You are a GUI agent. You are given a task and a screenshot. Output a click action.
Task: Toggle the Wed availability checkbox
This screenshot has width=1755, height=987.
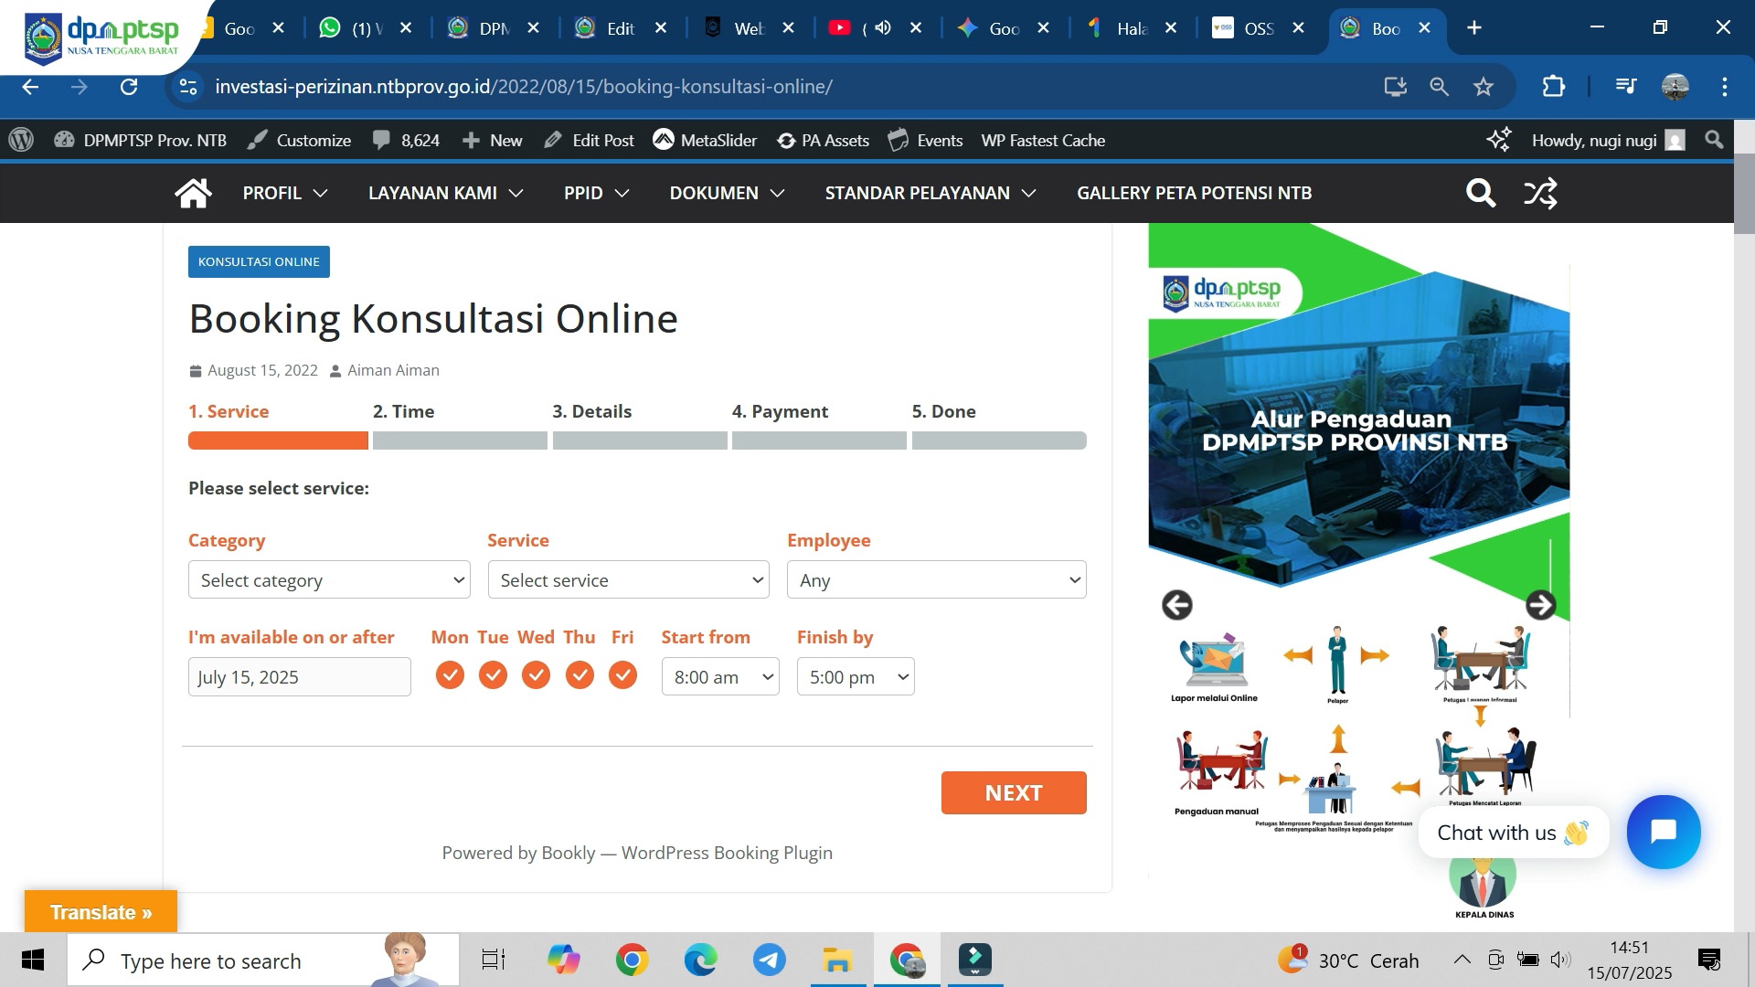pyautogui.click(x=536, y=675)
